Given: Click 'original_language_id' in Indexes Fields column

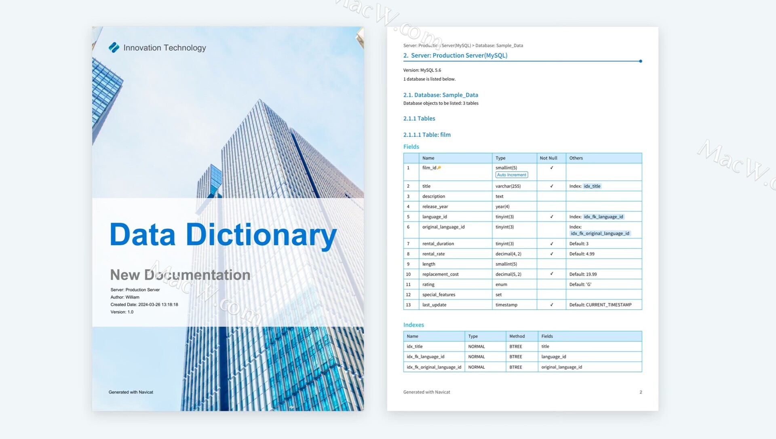Looking at the screenshot, I should (561, 367).
